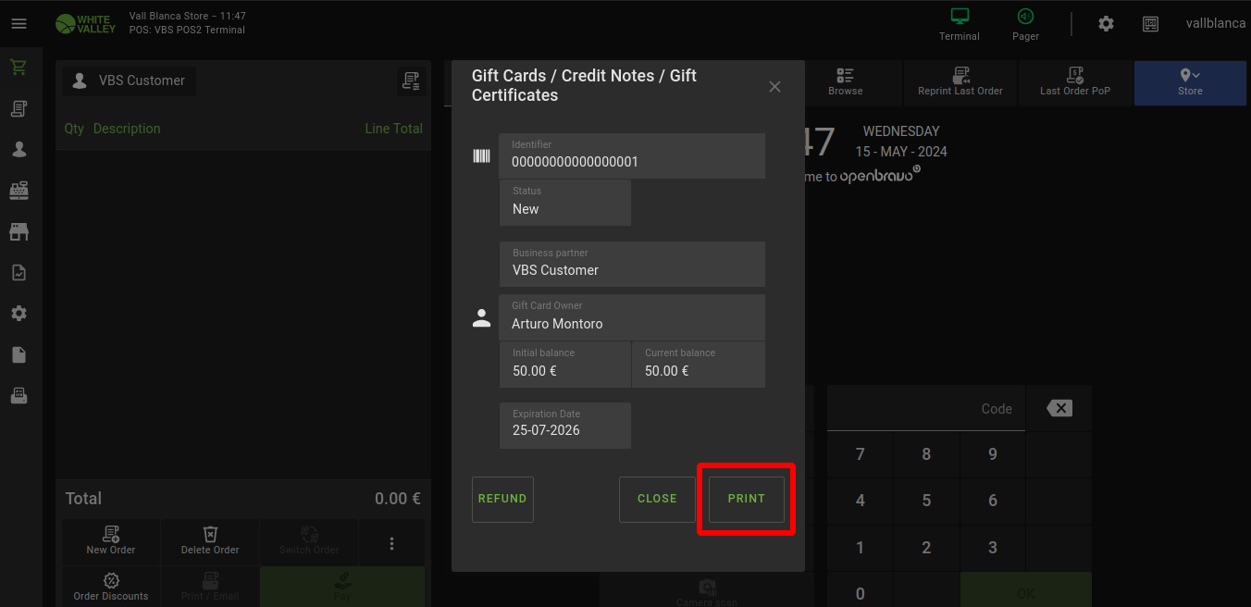Image resolution: width=1251 pixels, height=607 pixels.
Task: Click the barcode icon beside Identifier
Action: (481, 155)
